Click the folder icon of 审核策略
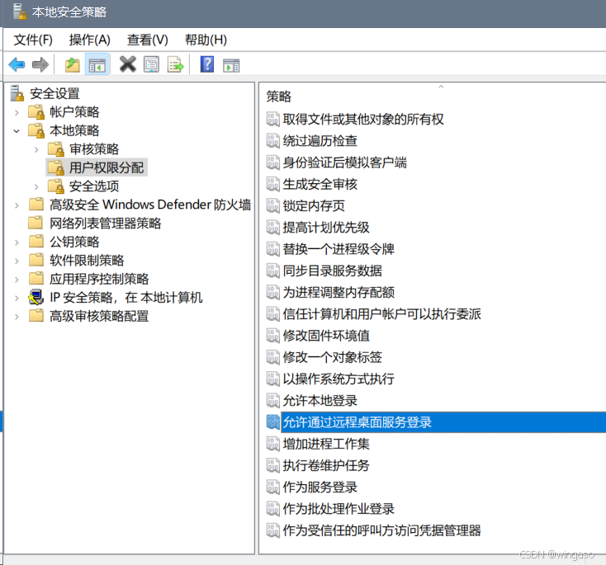Image resolution: width=606 pixels, height=565 pixels. [x=56, y=149]
